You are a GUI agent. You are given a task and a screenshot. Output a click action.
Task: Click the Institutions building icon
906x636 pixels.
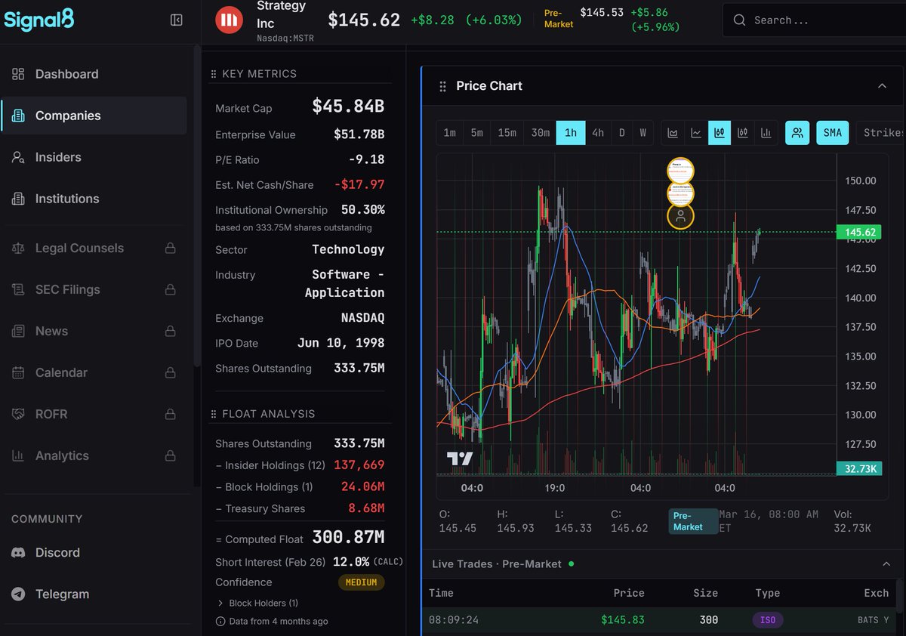tap(18, 199)
